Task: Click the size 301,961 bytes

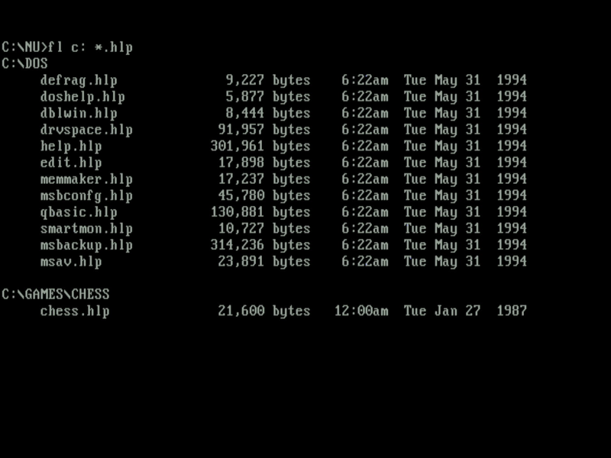Action: [x=260, y=146]
